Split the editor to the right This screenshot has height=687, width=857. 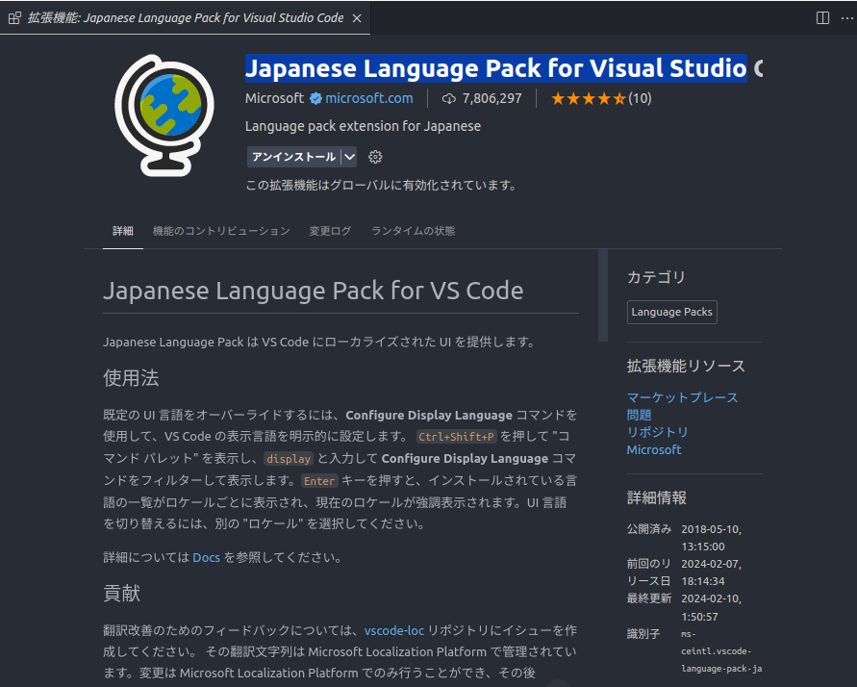click(x=822, y=18)
